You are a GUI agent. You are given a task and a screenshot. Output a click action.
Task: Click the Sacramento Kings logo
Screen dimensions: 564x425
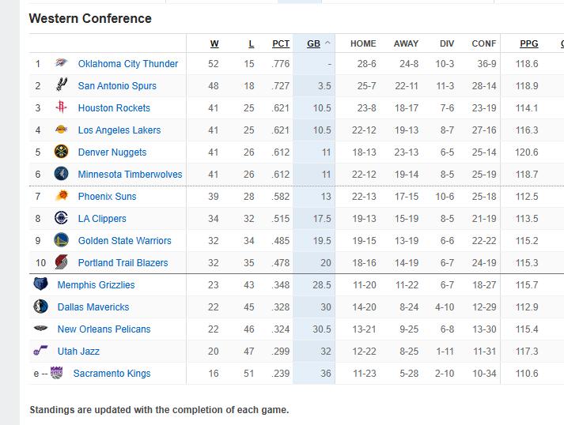coord(56,374)
